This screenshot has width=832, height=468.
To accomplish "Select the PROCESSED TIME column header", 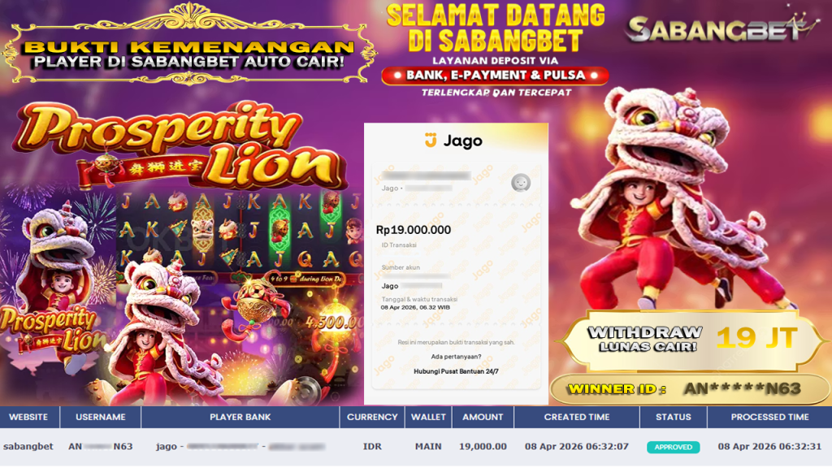I will click(769, 417).
